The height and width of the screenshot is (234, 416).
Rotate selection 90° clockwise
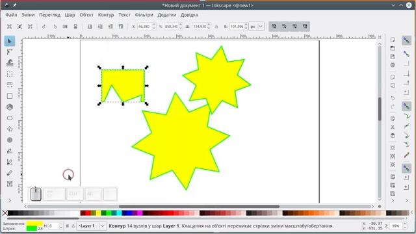pos(55,26)
